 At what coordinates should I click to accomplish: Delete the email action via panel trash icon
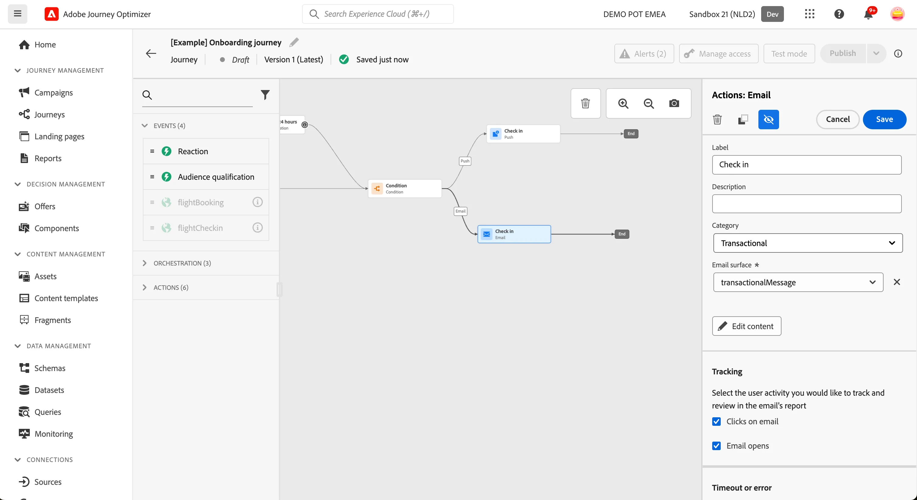point(717,120)
